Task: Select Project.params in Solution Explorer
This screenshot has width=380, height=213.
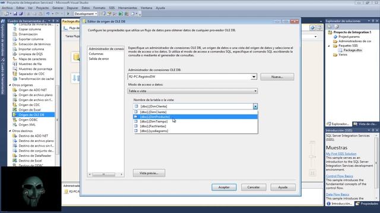Action: point(349,37)
